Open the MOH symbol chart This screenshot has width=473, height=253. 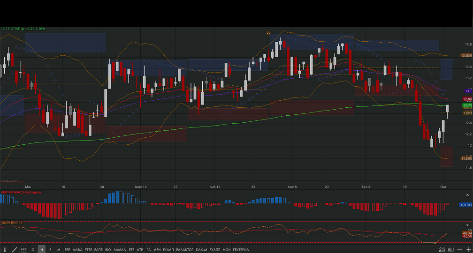click(x=227, y=250)
